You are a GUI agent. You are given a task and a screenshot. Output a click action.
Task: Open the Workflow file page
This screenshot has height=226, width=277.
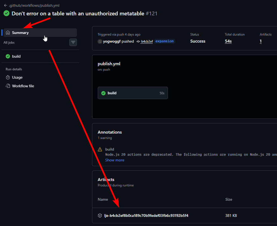23,86
